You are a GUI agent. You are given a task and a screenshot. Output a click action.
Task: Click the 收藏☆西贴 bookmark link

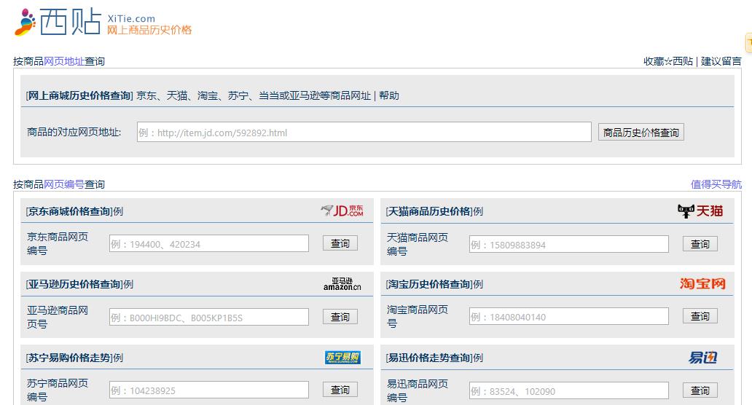coord(667,61)
